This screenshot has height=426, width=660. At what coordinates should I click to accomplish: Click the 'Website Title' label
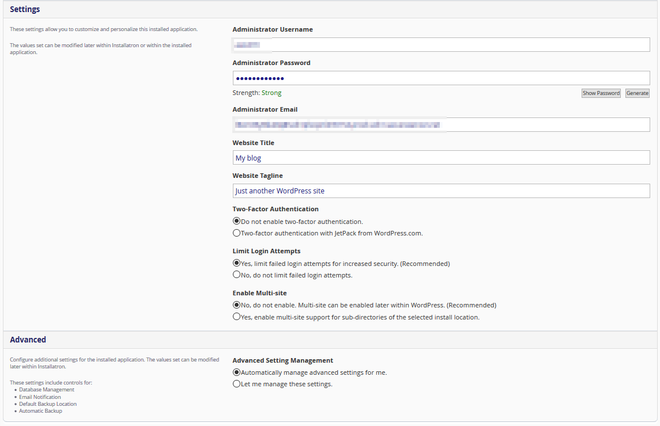click(x=254, y=143)
